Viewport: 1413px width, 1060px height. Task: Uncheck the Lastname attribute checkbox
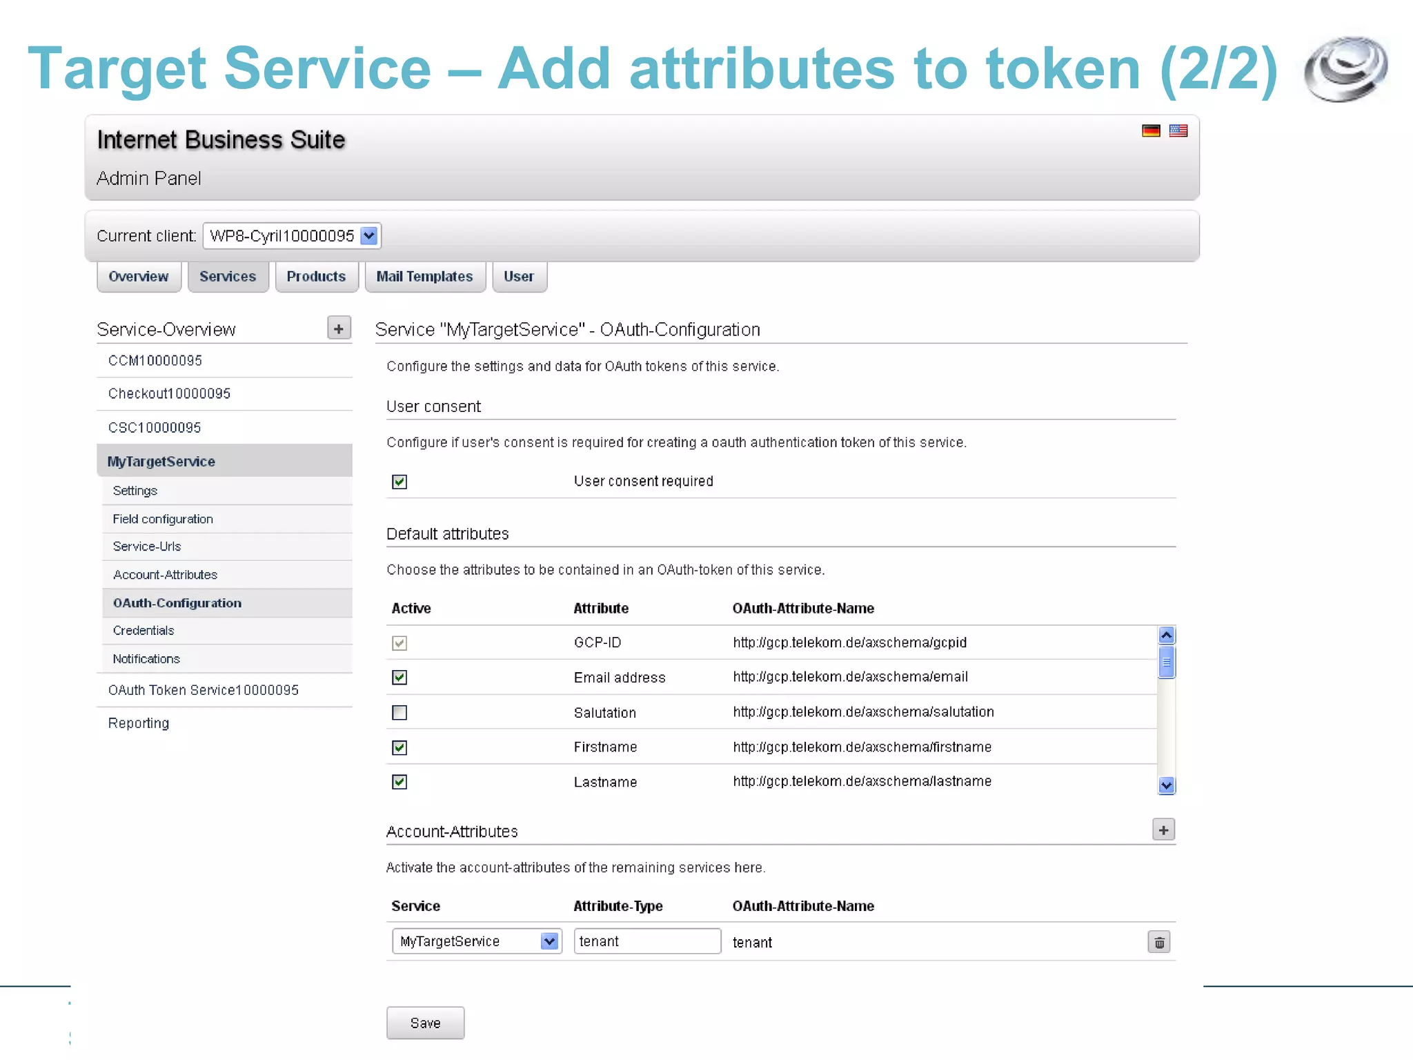pos(399,782)
